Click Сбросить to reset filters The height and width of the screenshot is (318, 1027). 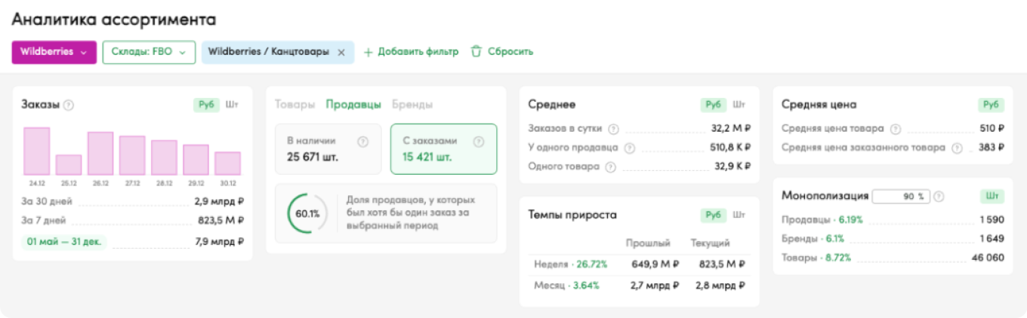point(502,53)
